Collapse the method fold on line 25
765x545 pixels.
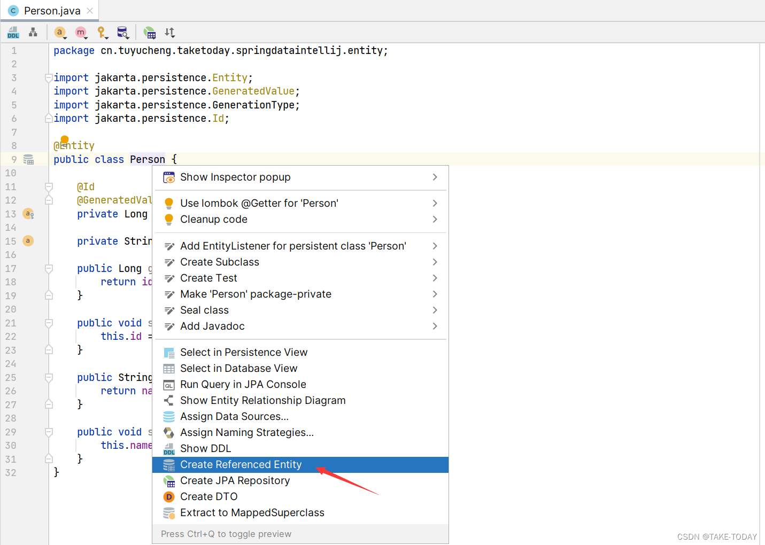tap(49, 377)
